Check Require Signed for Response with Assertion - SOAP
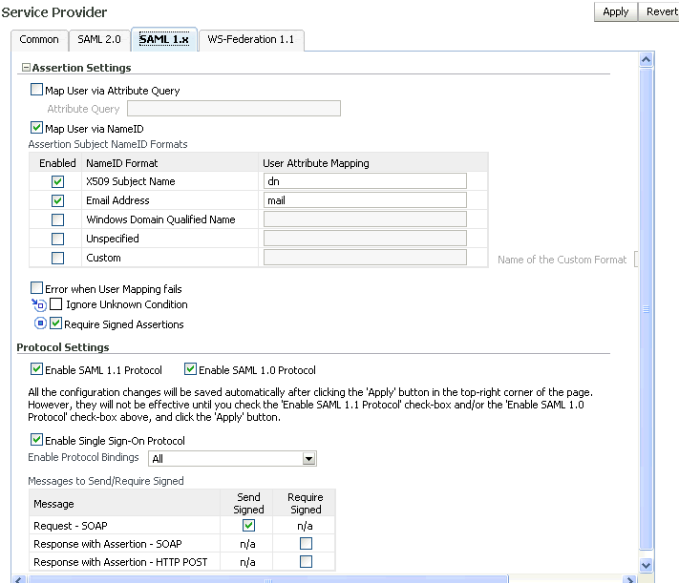Screen dimensions: 679x584 click(306, 544)
